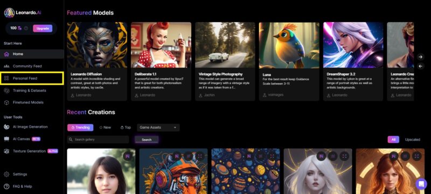Image resolution: width=431 pixels, height=194 pixels.
Task: Click the next arrow in Featured Models carousel
Action: click(x=420, y=57)
